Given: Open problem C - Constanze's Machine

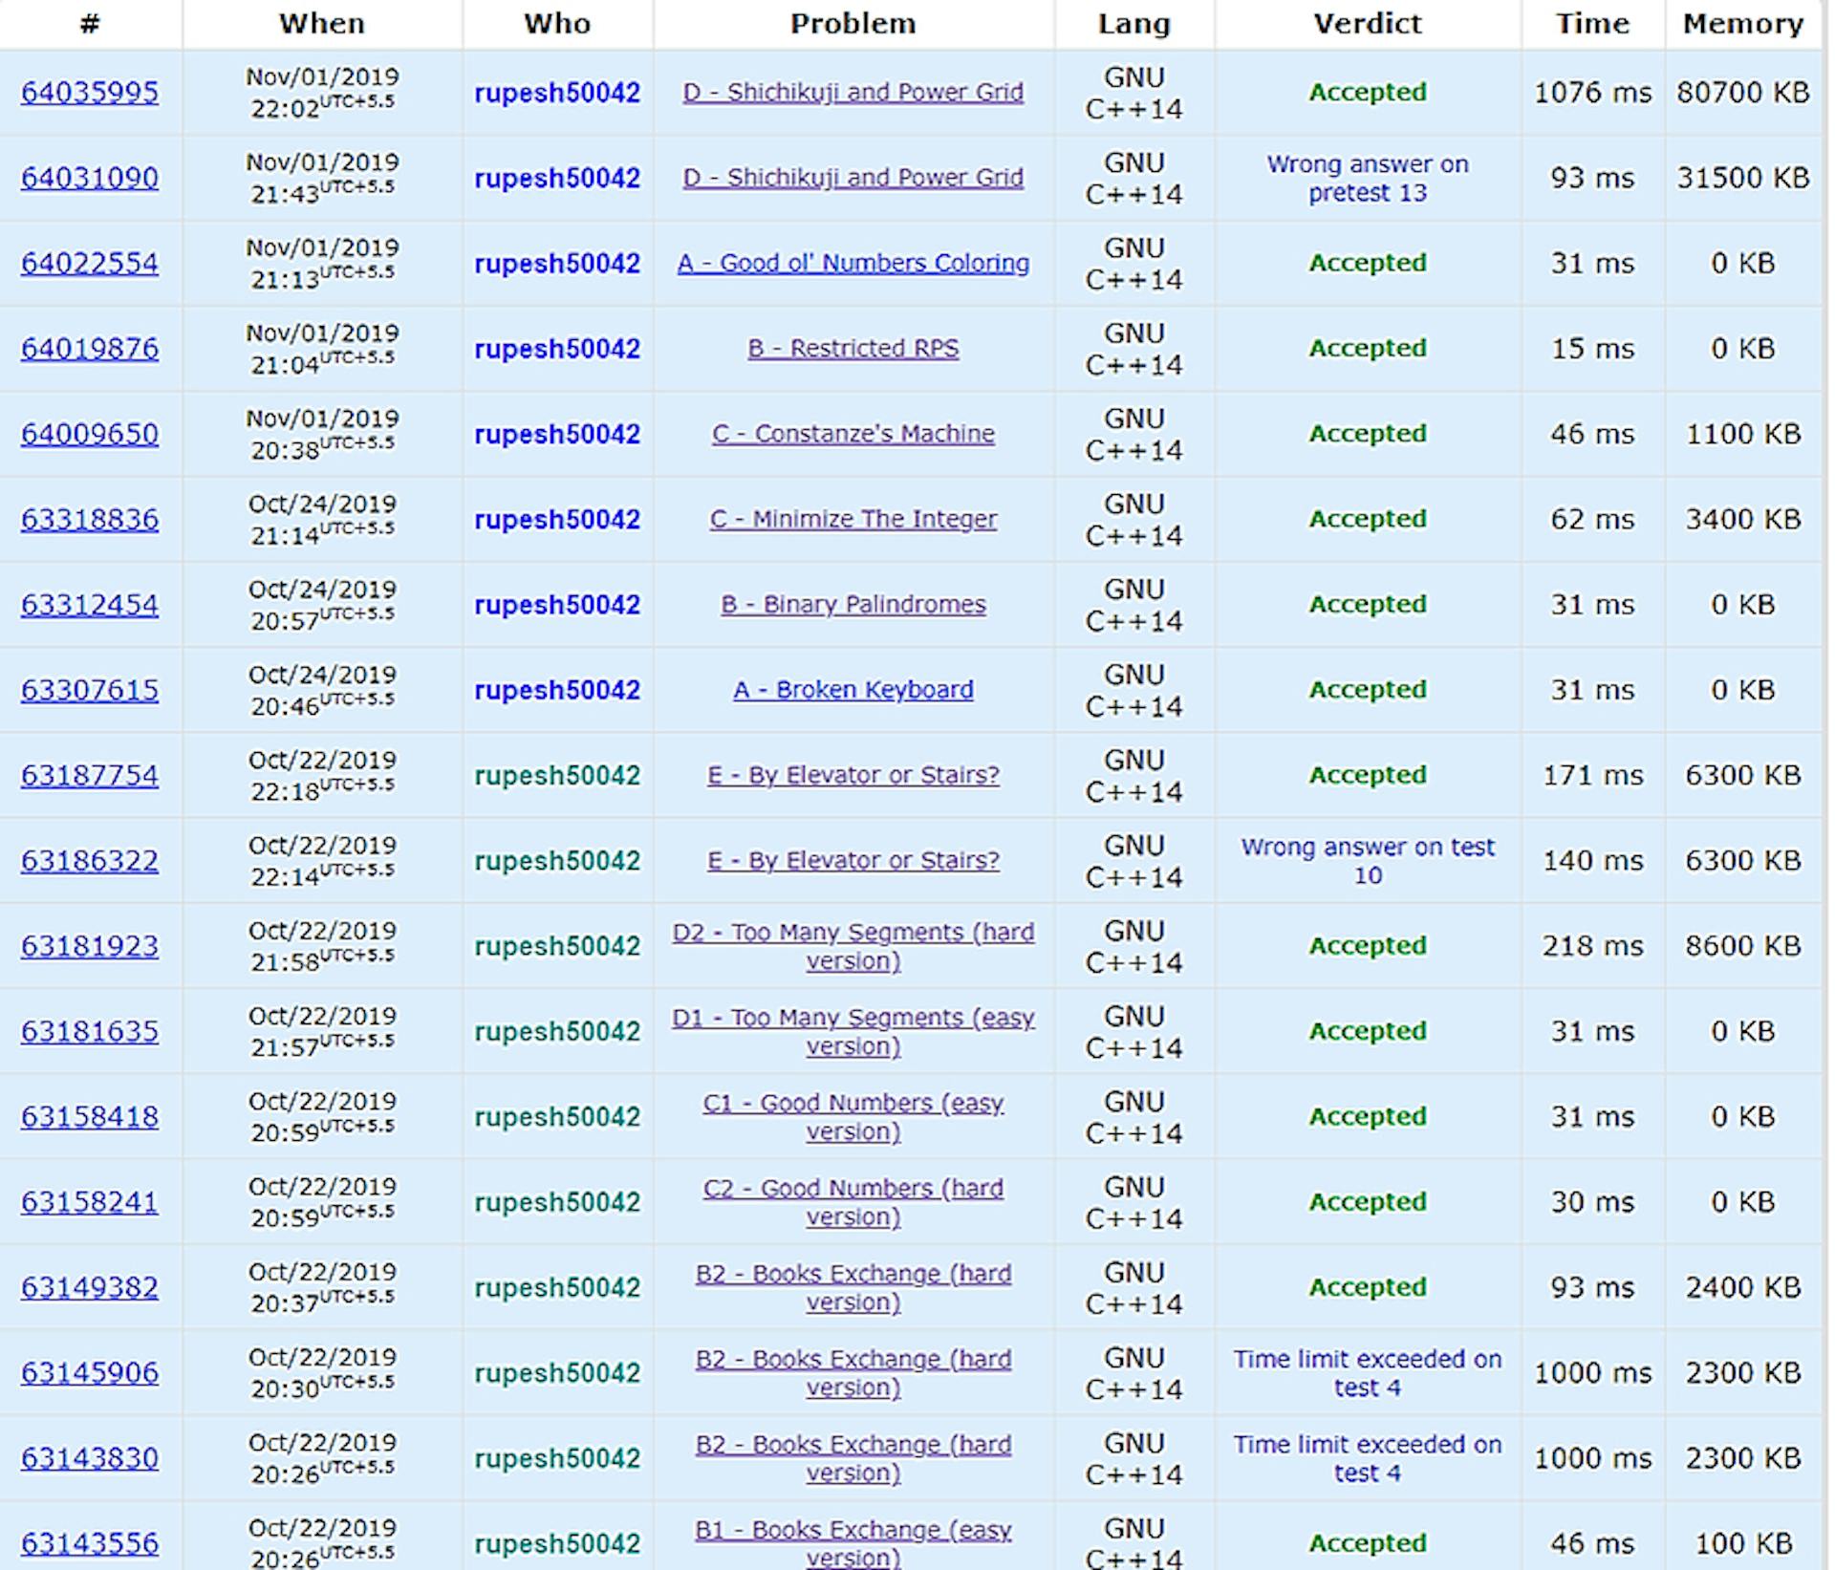Looking at the screenshot, I should coord(853,433).
